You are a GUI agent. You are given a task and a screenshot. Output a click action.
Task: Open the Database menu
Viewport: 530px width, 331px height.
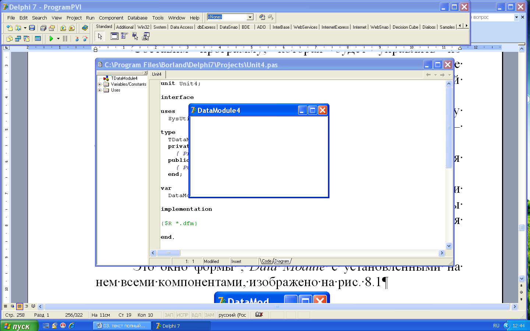pos(137,18)
